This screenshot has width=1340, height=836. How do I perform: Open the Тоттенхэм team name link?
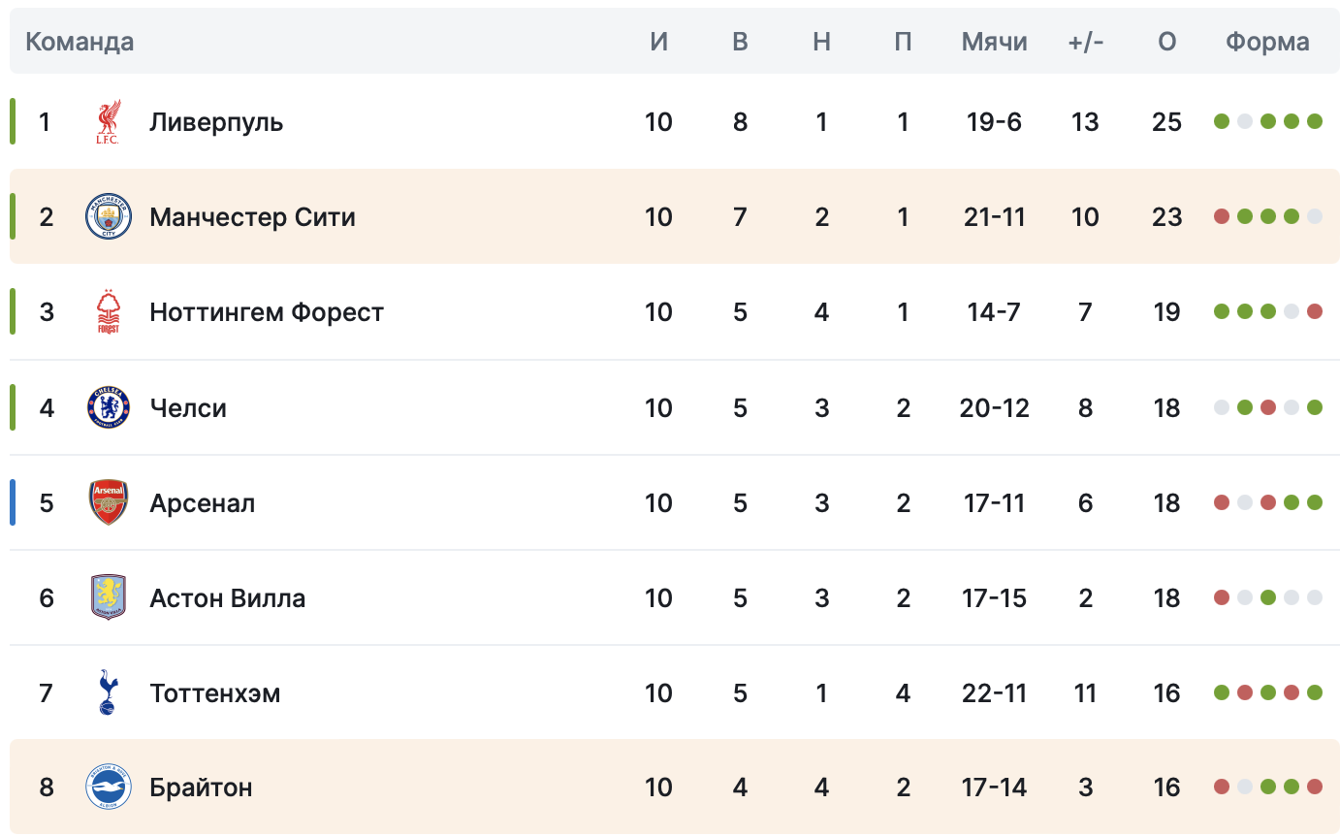(x=215, y=692)
